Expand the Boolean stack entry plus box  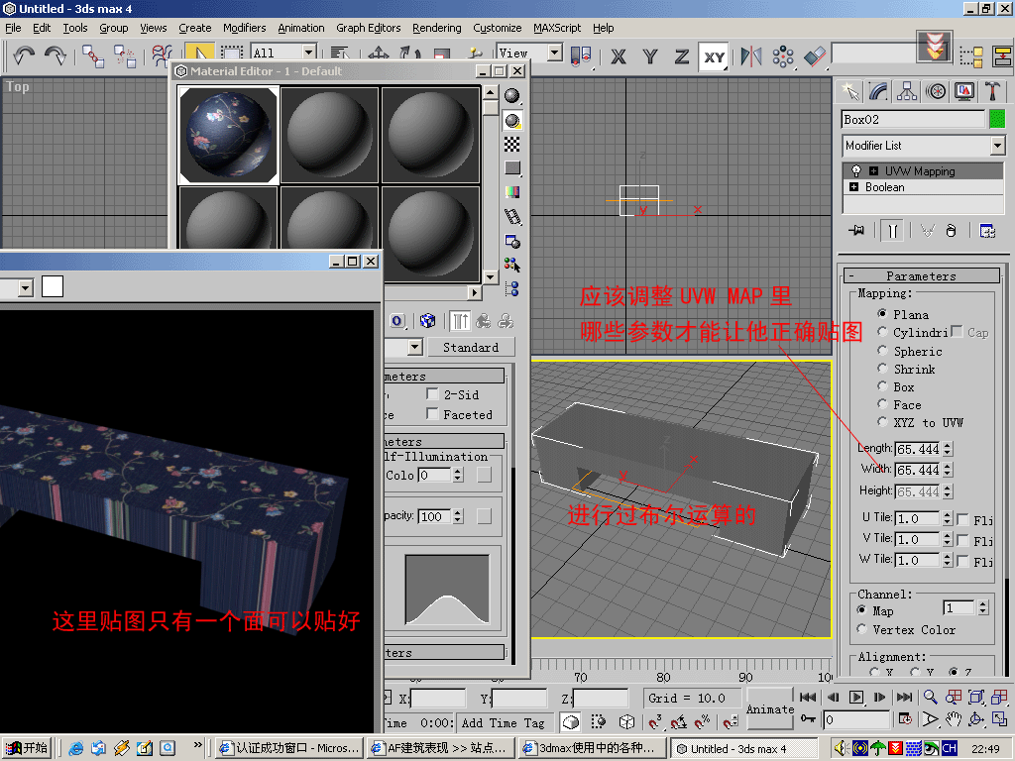853,187
